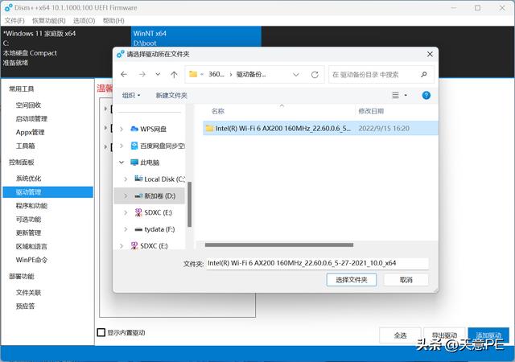The width and height of the screenshot is (515, 362).
Task: Go back in folder dialog
Action: click(x=124, y=75)
